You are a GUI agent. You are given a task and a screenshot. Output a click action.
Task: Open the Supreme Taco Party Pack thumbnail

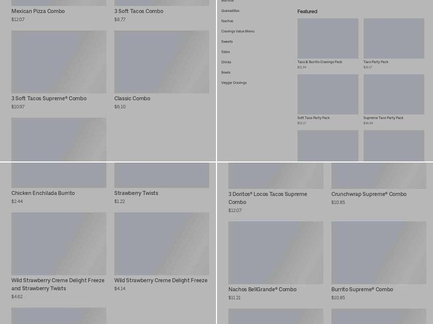[x=393, y=94]
